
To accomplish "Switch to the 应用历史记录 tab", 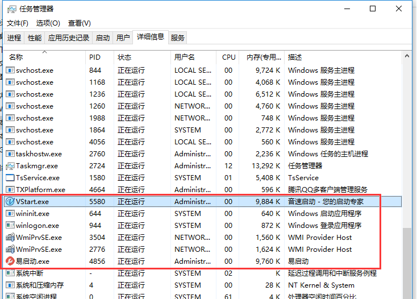I will pos(69,38).
